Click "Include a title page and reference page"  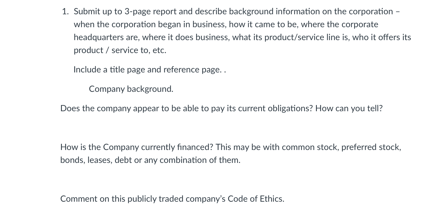point(147,70)
